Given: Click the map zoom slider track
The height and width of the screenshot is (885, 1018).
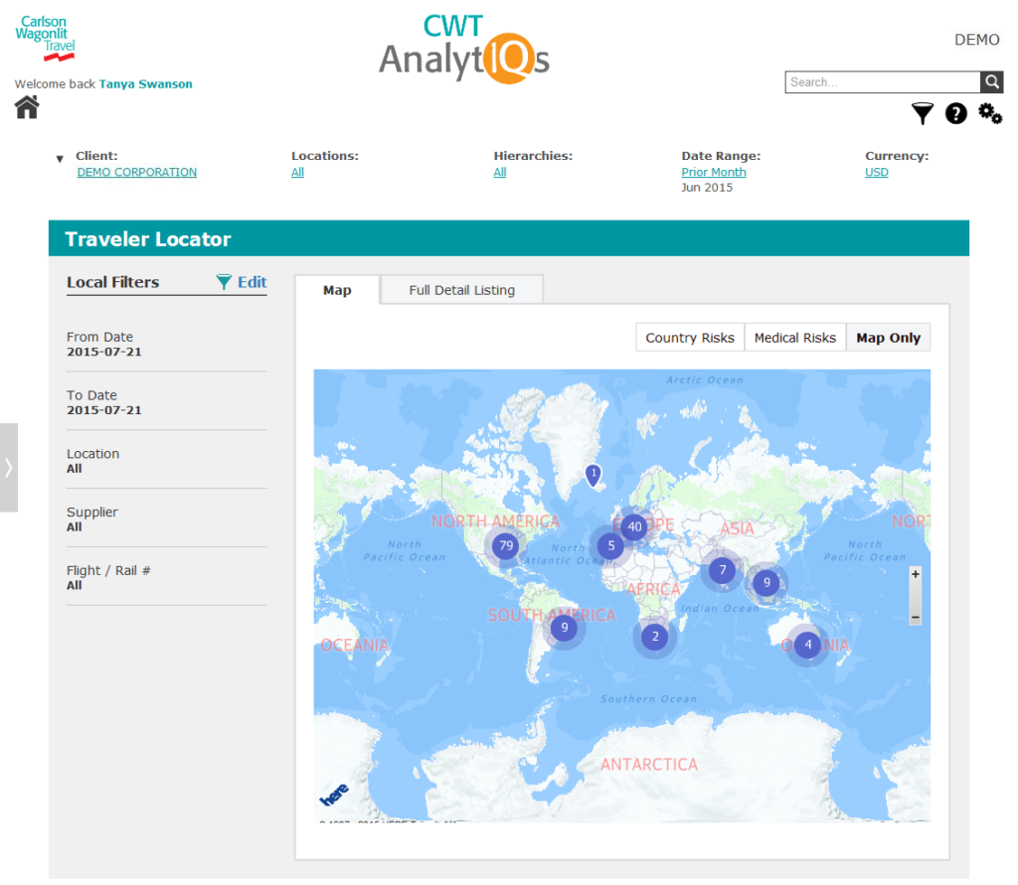Looking at the screenshot, I should coord(916,596).
